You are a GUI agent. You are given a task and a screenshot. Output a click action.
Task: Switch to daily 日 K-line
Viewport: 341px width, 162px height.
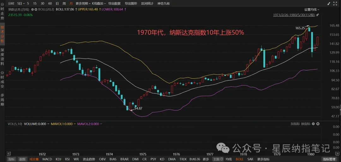(x=57, y=3)
